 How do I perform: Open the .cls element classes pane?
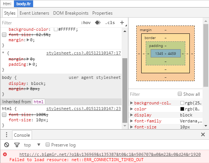tap(110, 23)
